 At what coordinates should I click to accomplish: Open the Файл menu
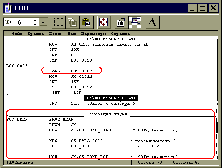[x=17, y=34]
